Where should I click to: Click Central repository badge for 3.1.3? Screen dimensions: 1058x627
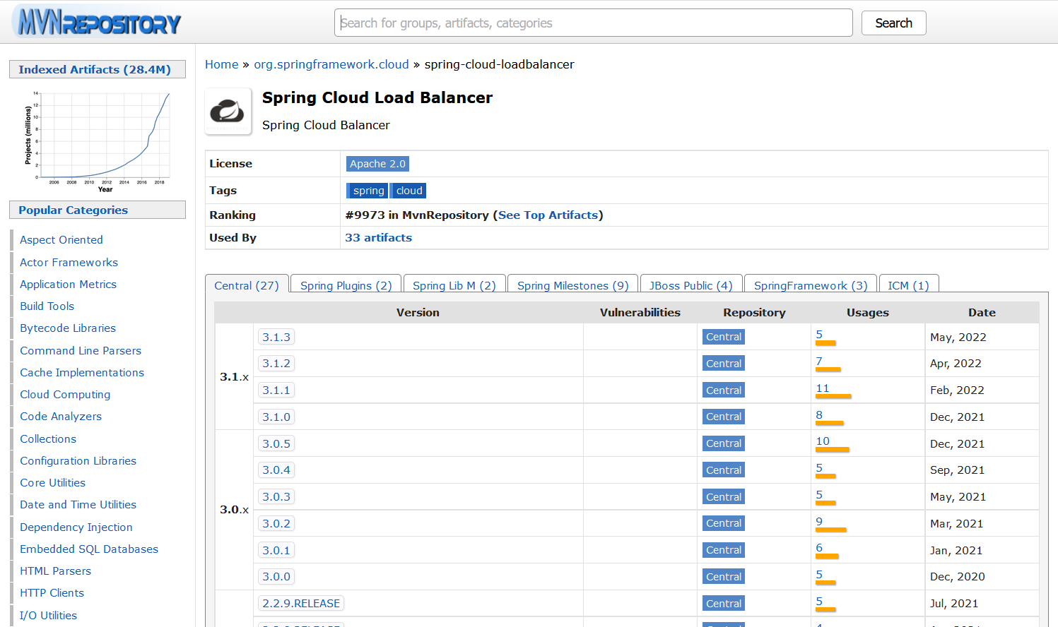[x=724, y=337]
